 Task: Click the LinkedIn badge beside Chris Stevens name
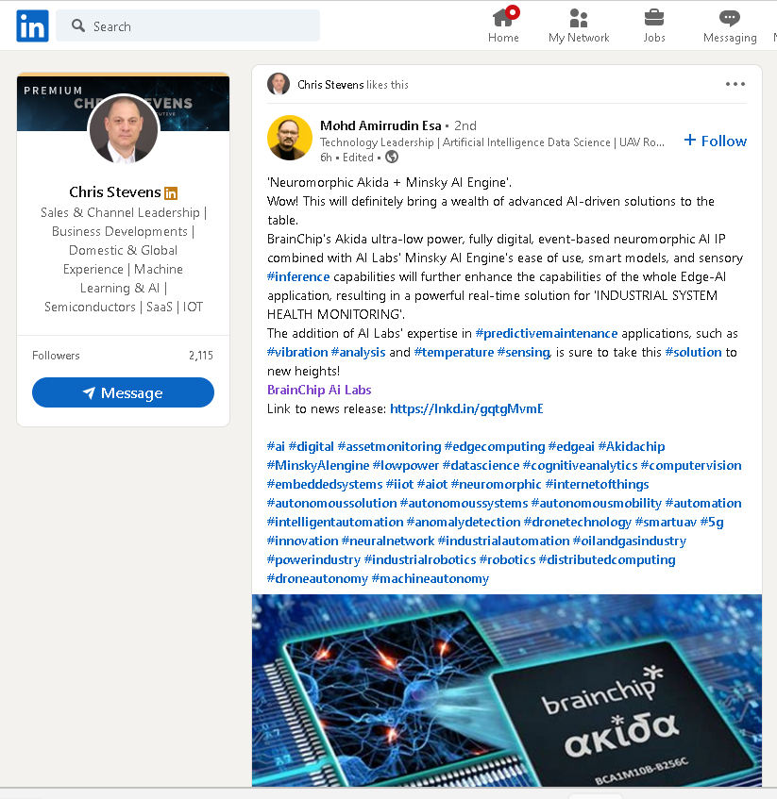pyautogui.click(x=171, y=193)
